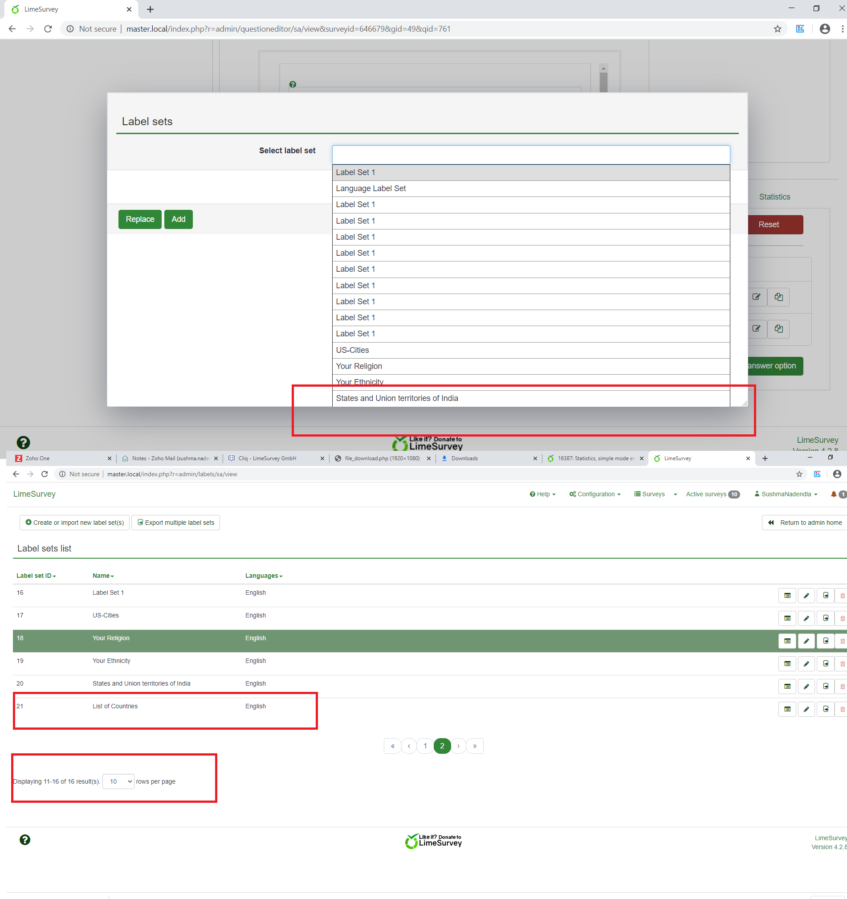Click the export icon for Label Set 1 row
This screenshot has width=847, height=899.
825,596
